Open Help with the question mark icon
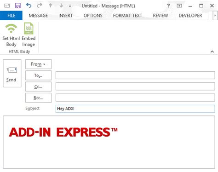218x172 pixels. coord(168,6)
